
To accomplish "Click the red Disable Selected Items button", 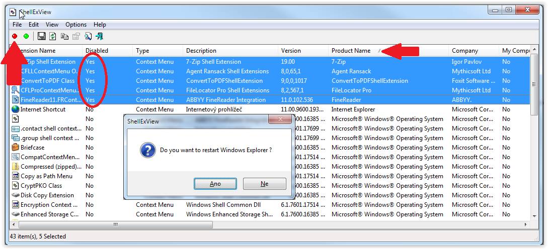I will [x=15, y=36].
